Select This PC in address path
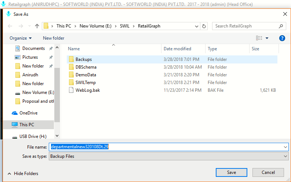 64,26
